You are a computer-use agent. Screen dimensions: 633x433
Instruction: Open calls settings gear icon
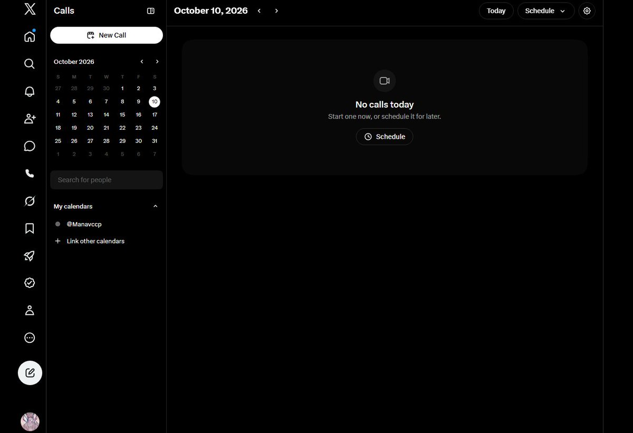pyautogui.click(x=587, y=11)
